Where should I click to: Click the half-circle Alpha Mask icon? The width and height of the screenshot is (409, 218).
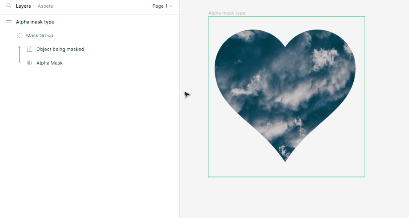pyautogui.click(x=30, y=63)
